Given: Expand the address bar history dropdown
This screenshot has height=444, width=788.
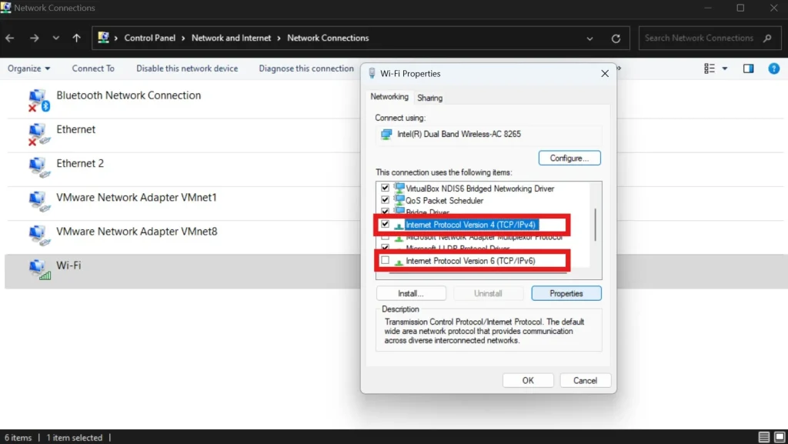Looking at the screenshot, I should click(590, 38).
